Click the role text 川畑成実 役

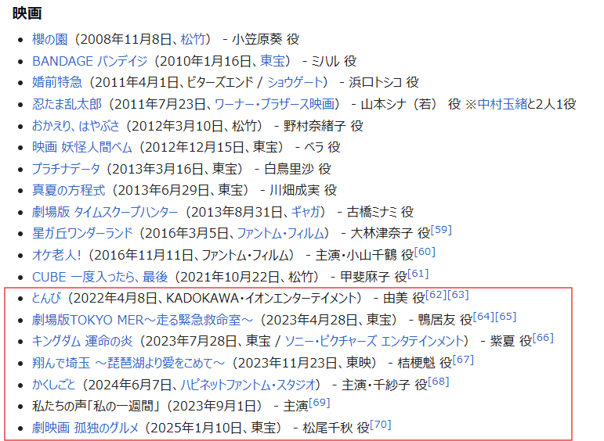(x=302, y=190)
